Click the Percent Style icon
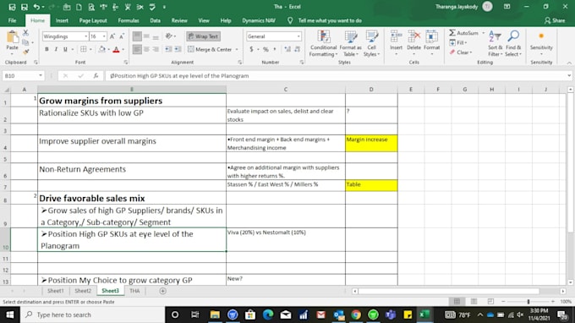The image size is (575, 323). [x=266, y=49]
